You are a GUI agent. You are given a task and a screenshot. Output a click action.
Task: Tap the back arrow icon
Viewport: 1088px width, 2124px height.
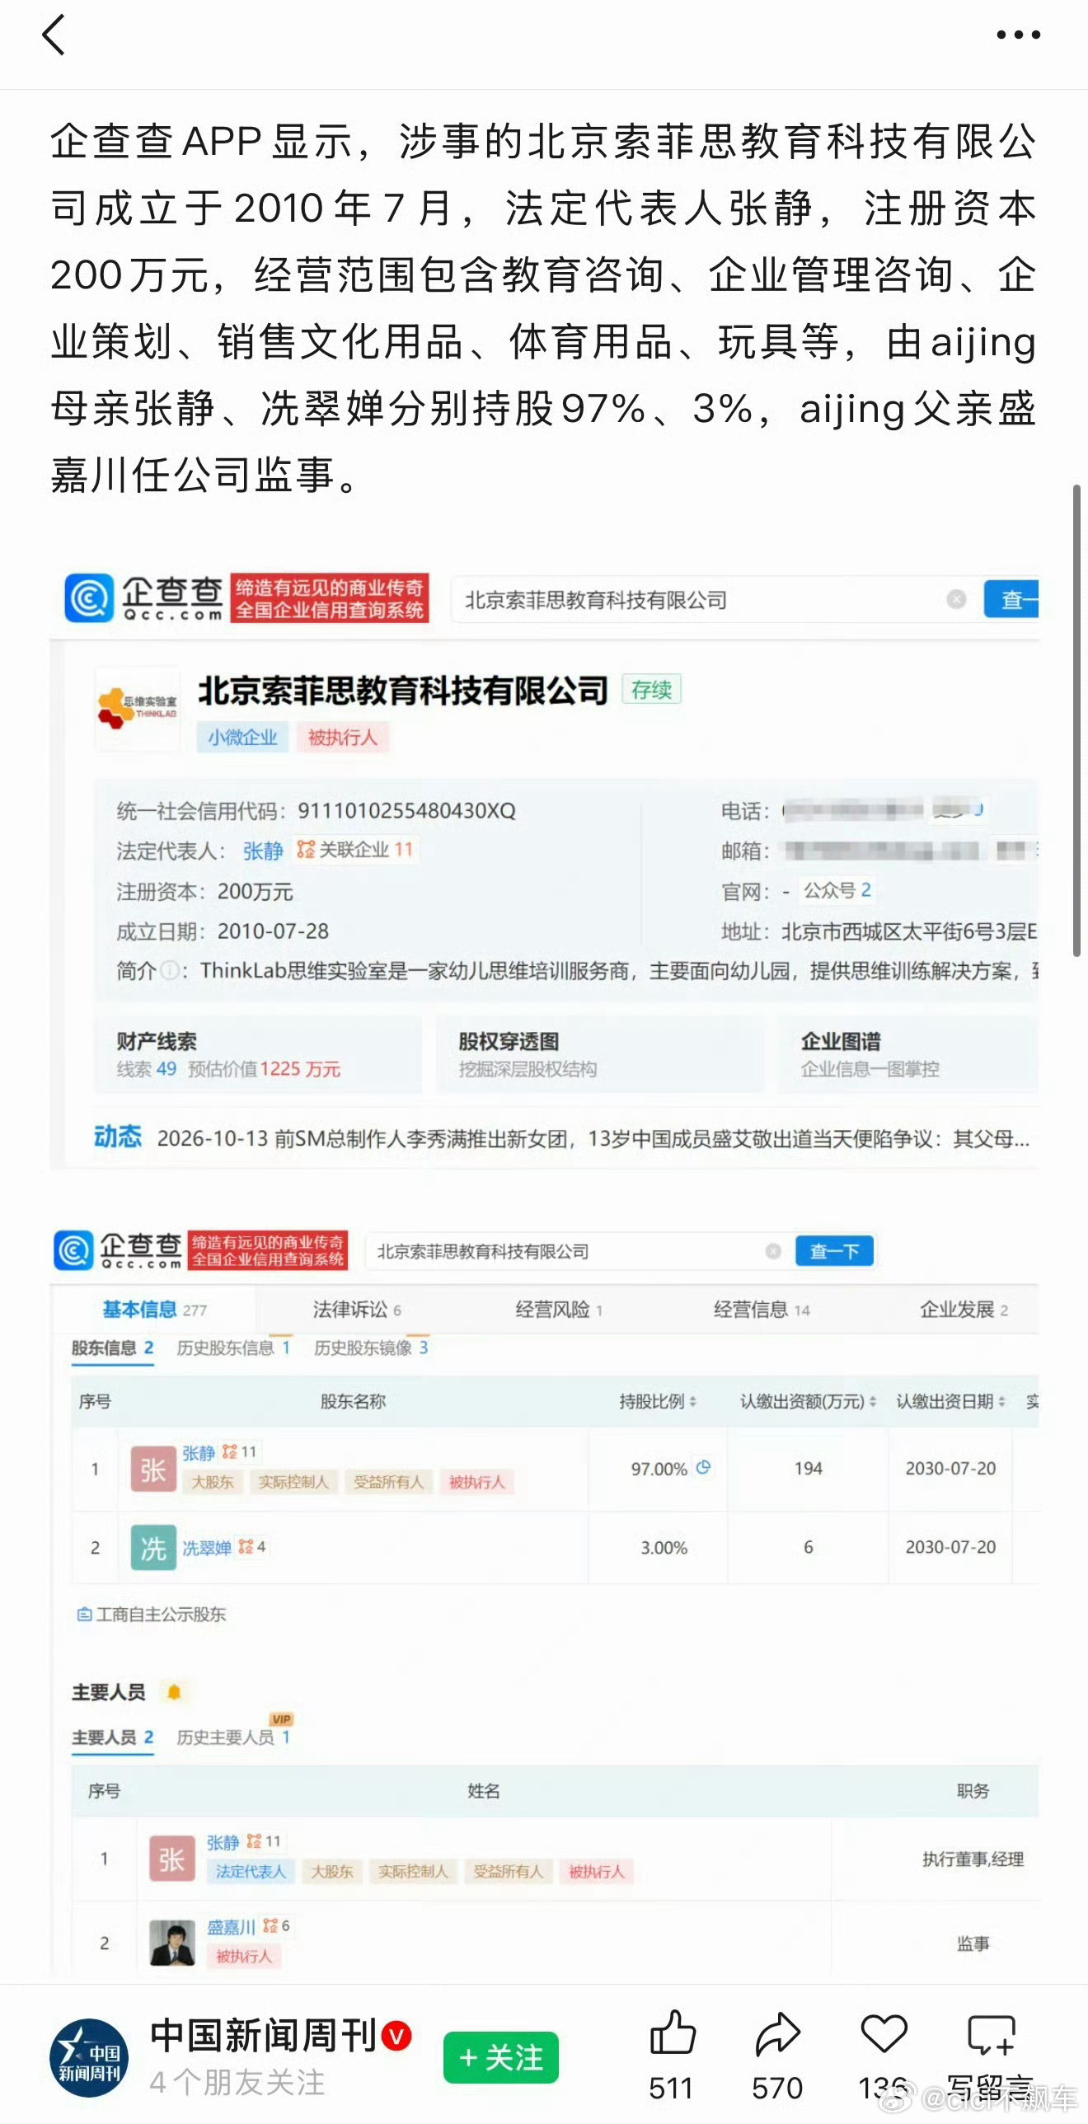54,35
